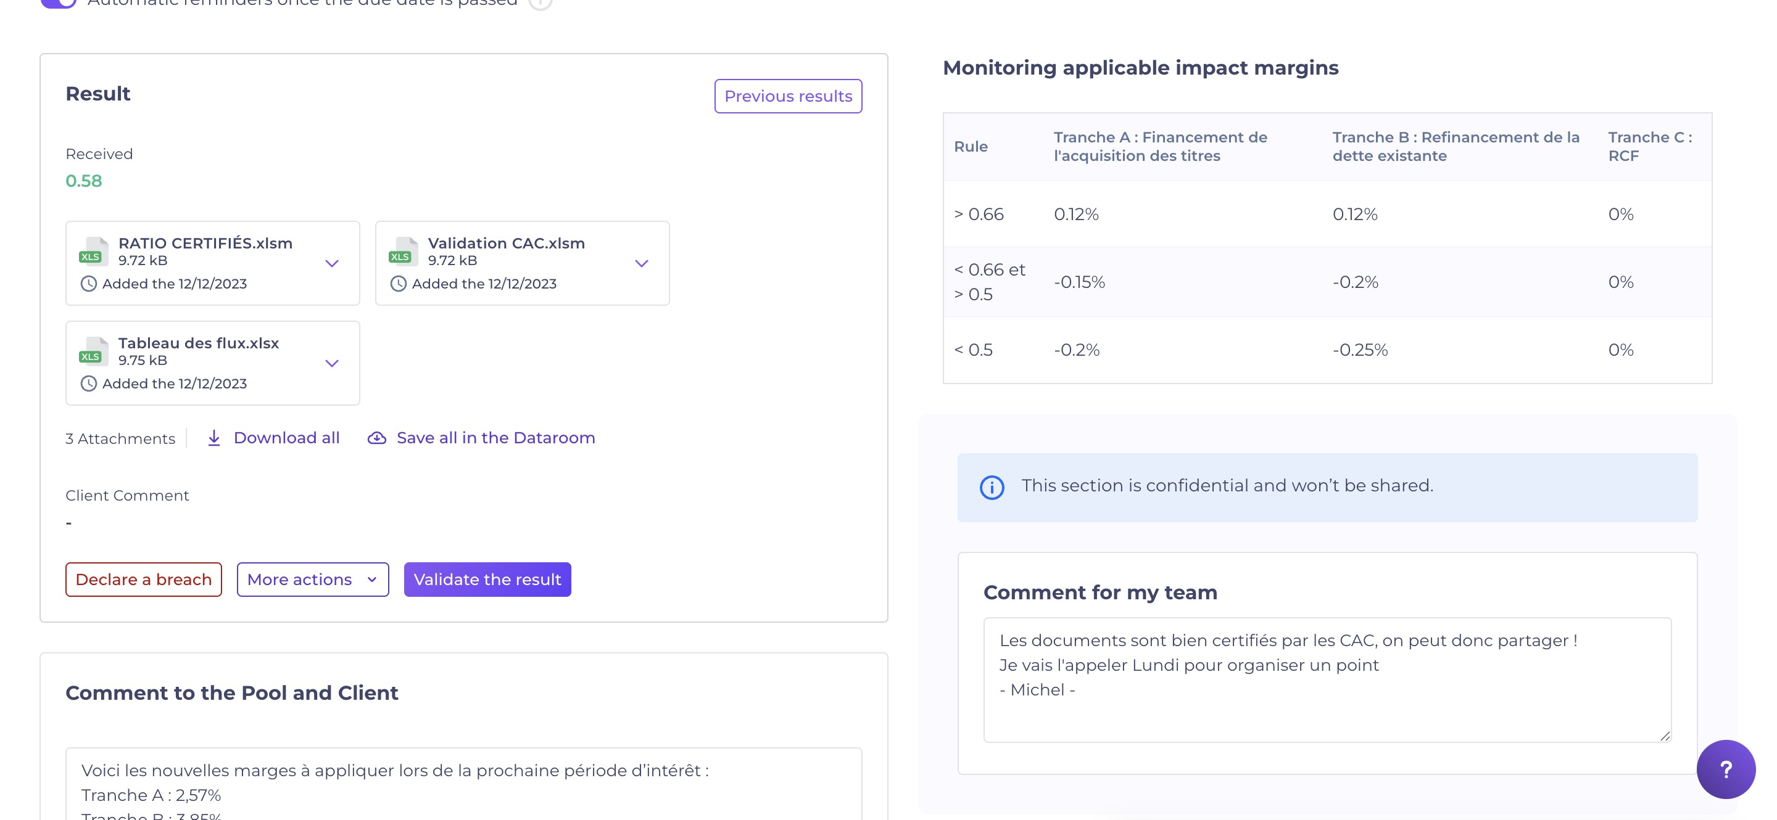The image size is (1777, 820).
Task: Click the Pool and Client comment field
Action: [x=463, y=785]
